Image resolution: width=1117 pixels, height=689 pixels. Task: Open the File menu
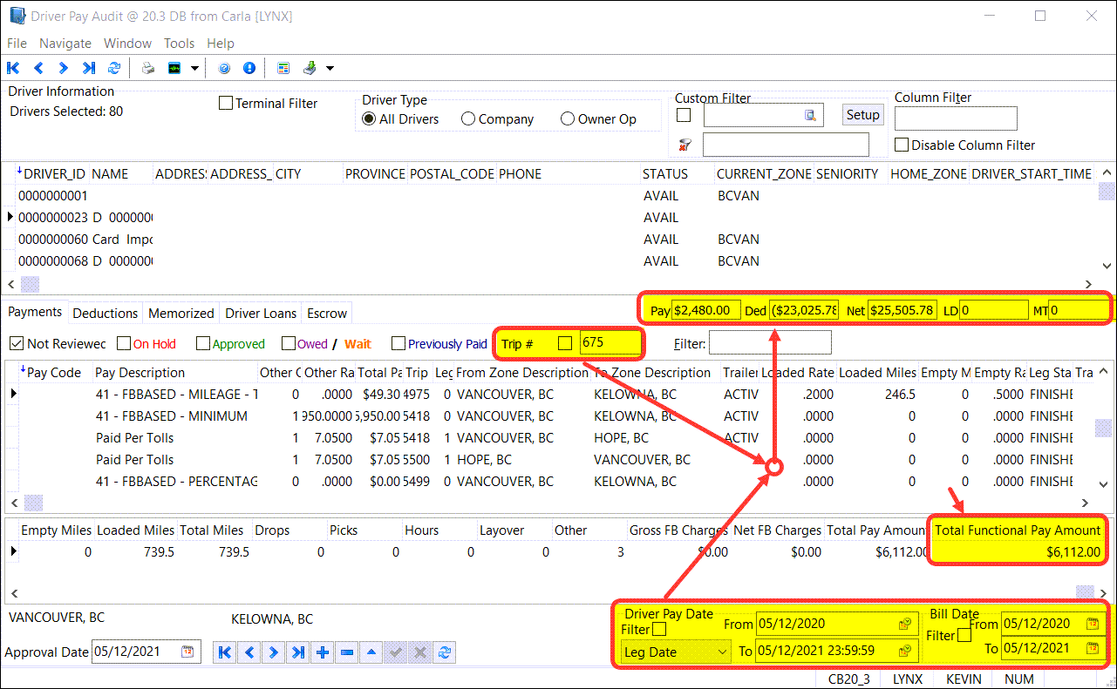coord(17,43)
